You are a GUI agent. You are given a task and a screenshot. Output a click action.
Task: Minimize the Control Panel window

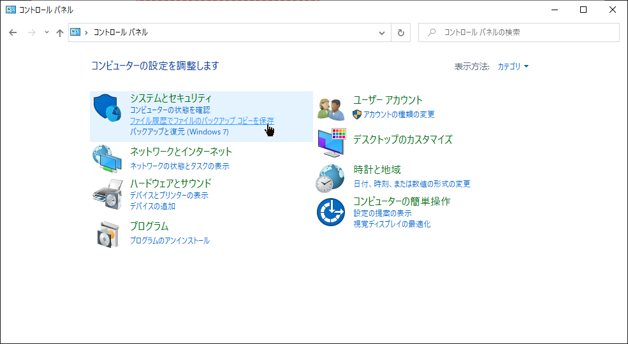pyautogui.click(x=554, y=10)
